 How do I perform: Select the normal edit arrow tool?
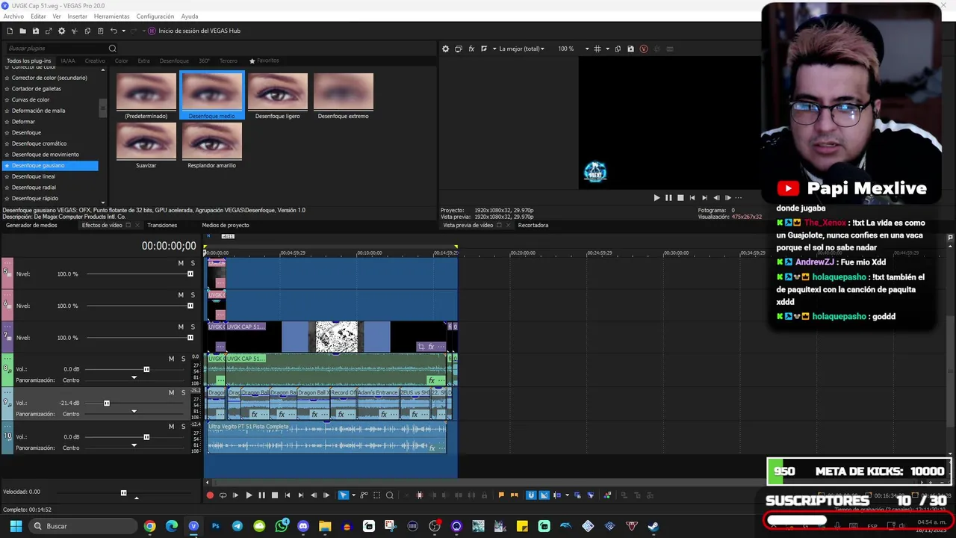344,495
